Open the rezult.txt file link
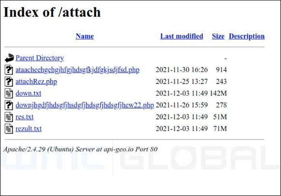This screenshot has width=281, height=196. [28, 128]
